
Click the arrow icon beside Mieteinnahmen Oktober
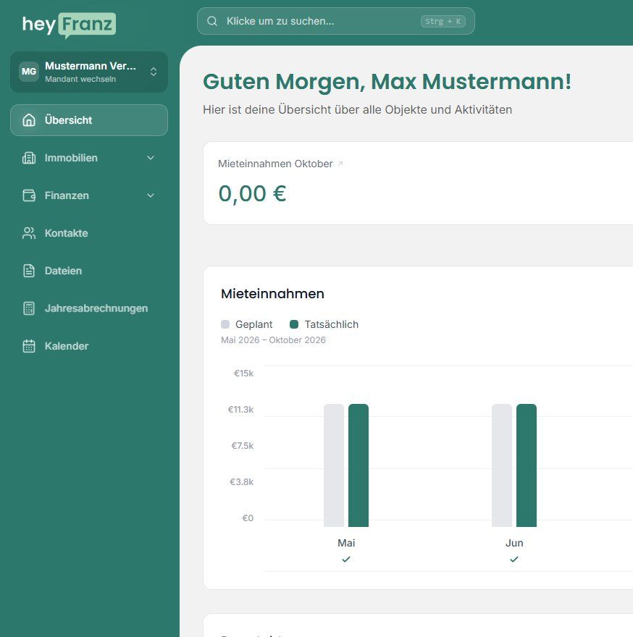point(340,164)
